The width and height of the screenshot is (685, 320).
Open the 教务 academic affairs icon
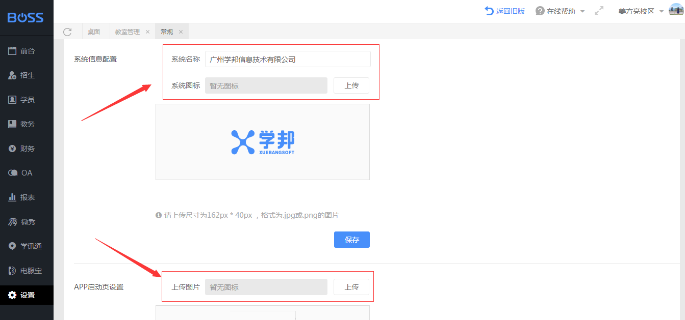[x=12, y=124]
